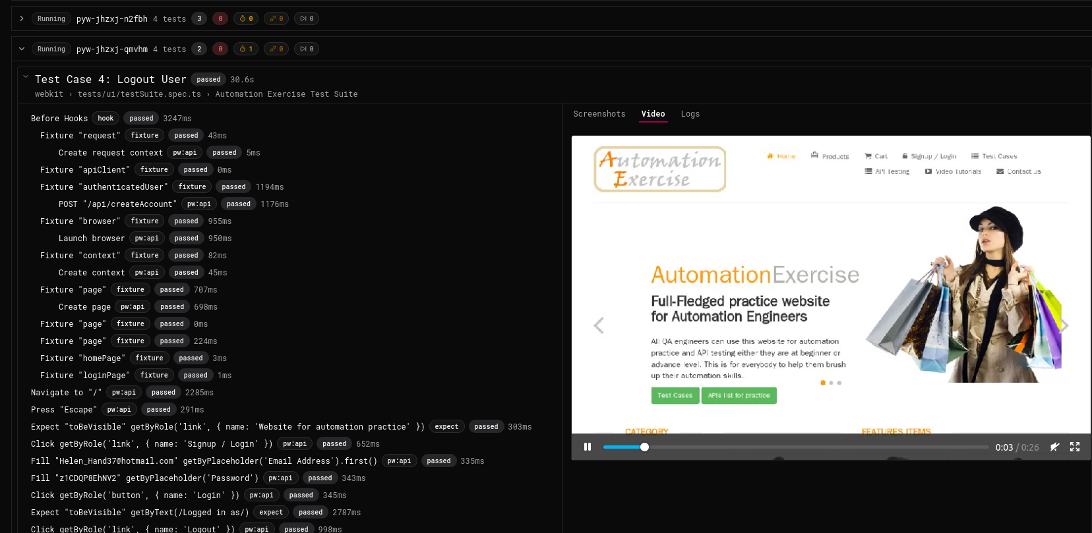Click the skipped badge for pyw-jhzxj-n2fbh

pos(307,18)
